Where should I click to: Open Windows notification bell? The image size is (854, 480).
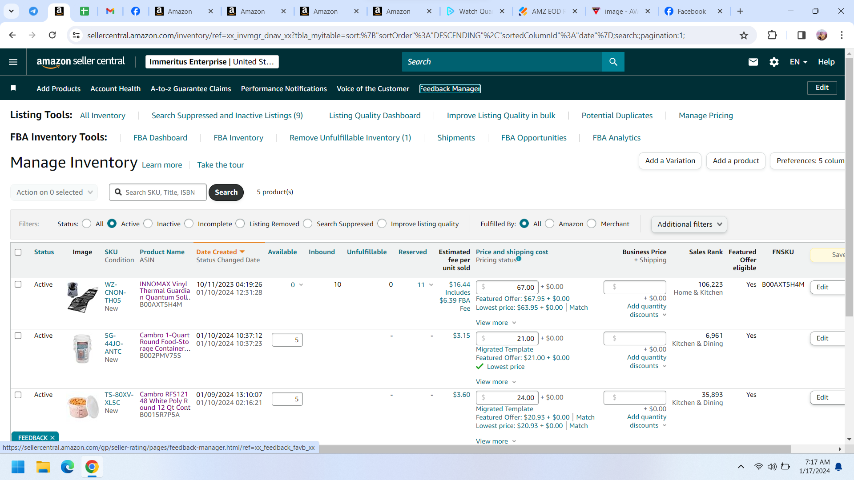838,467
